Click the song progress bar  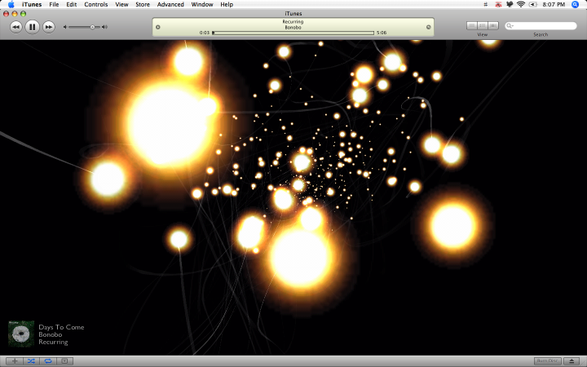[x=293, y=33]
